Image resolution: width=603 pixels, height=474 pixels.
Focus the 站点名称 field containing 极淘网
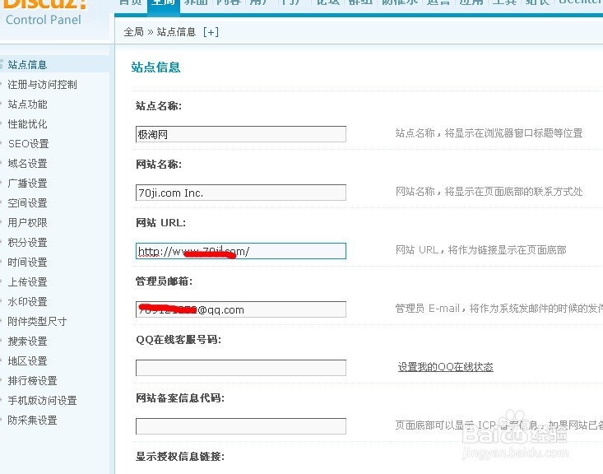pyautogui.click(x=241, y=134)
